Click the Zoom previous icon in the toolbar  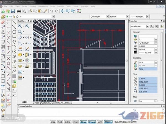tap(73, 11)
